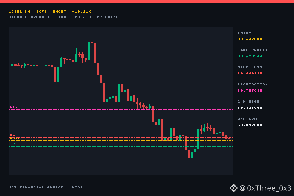Click the '24H HIGH' heading
The height and width of the screenshot is (196, 294).
pyautogui.click(x=248, y=101)
